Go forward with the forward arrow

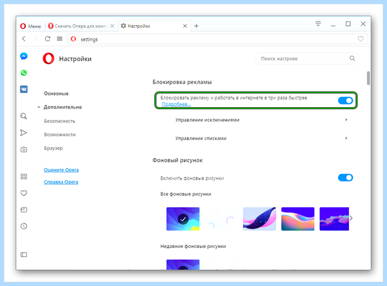(x=35, y=39)
